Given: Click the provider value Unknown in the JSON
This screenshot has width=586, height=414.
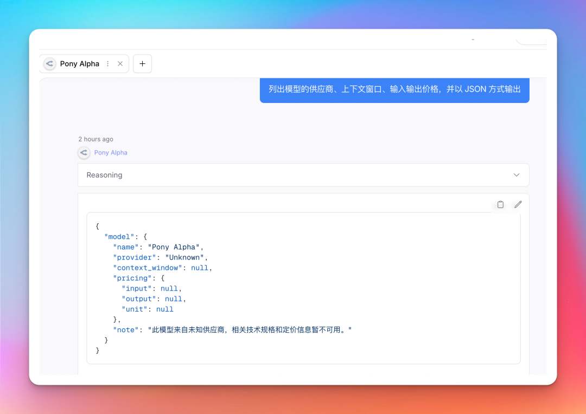Looking at the screenshot, I should 184,257.
